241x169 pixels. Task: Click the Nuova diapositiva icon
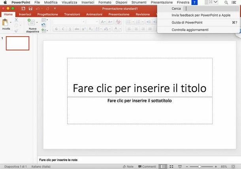[31, 22]
